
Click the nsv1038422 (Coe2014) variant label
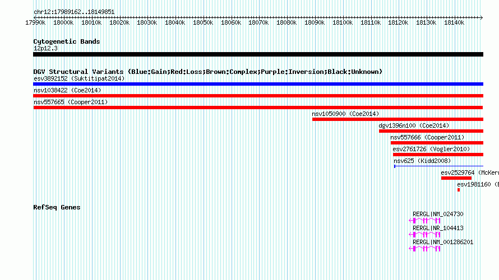67,90
